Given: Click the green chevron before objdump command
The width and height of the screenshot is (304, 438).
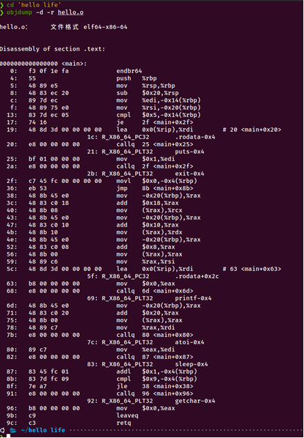Looking at the screenshot, I should click(1, 12).
